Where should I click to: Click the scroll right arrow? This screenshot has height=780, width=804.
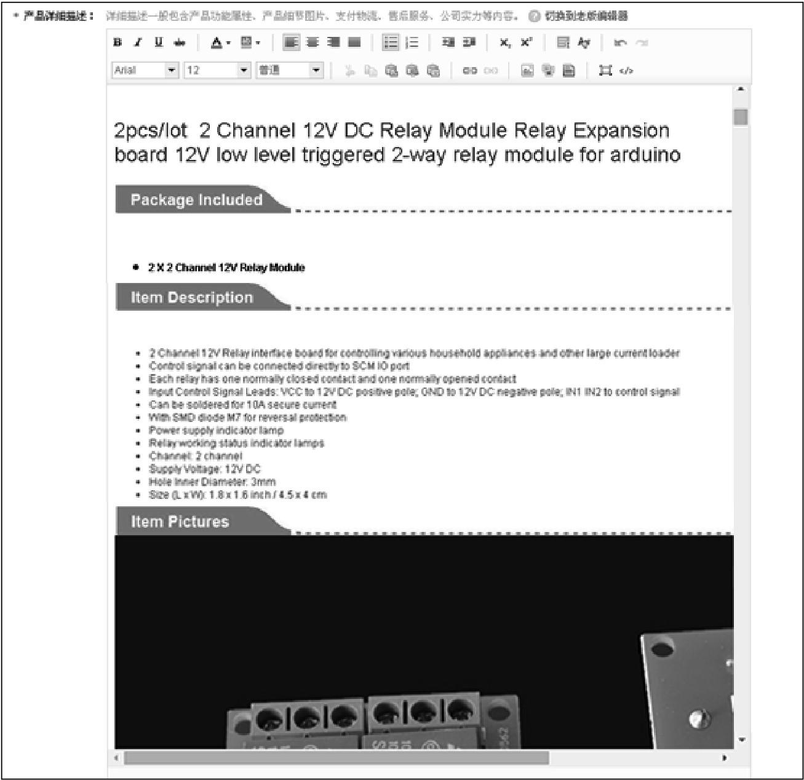[725, 758]
